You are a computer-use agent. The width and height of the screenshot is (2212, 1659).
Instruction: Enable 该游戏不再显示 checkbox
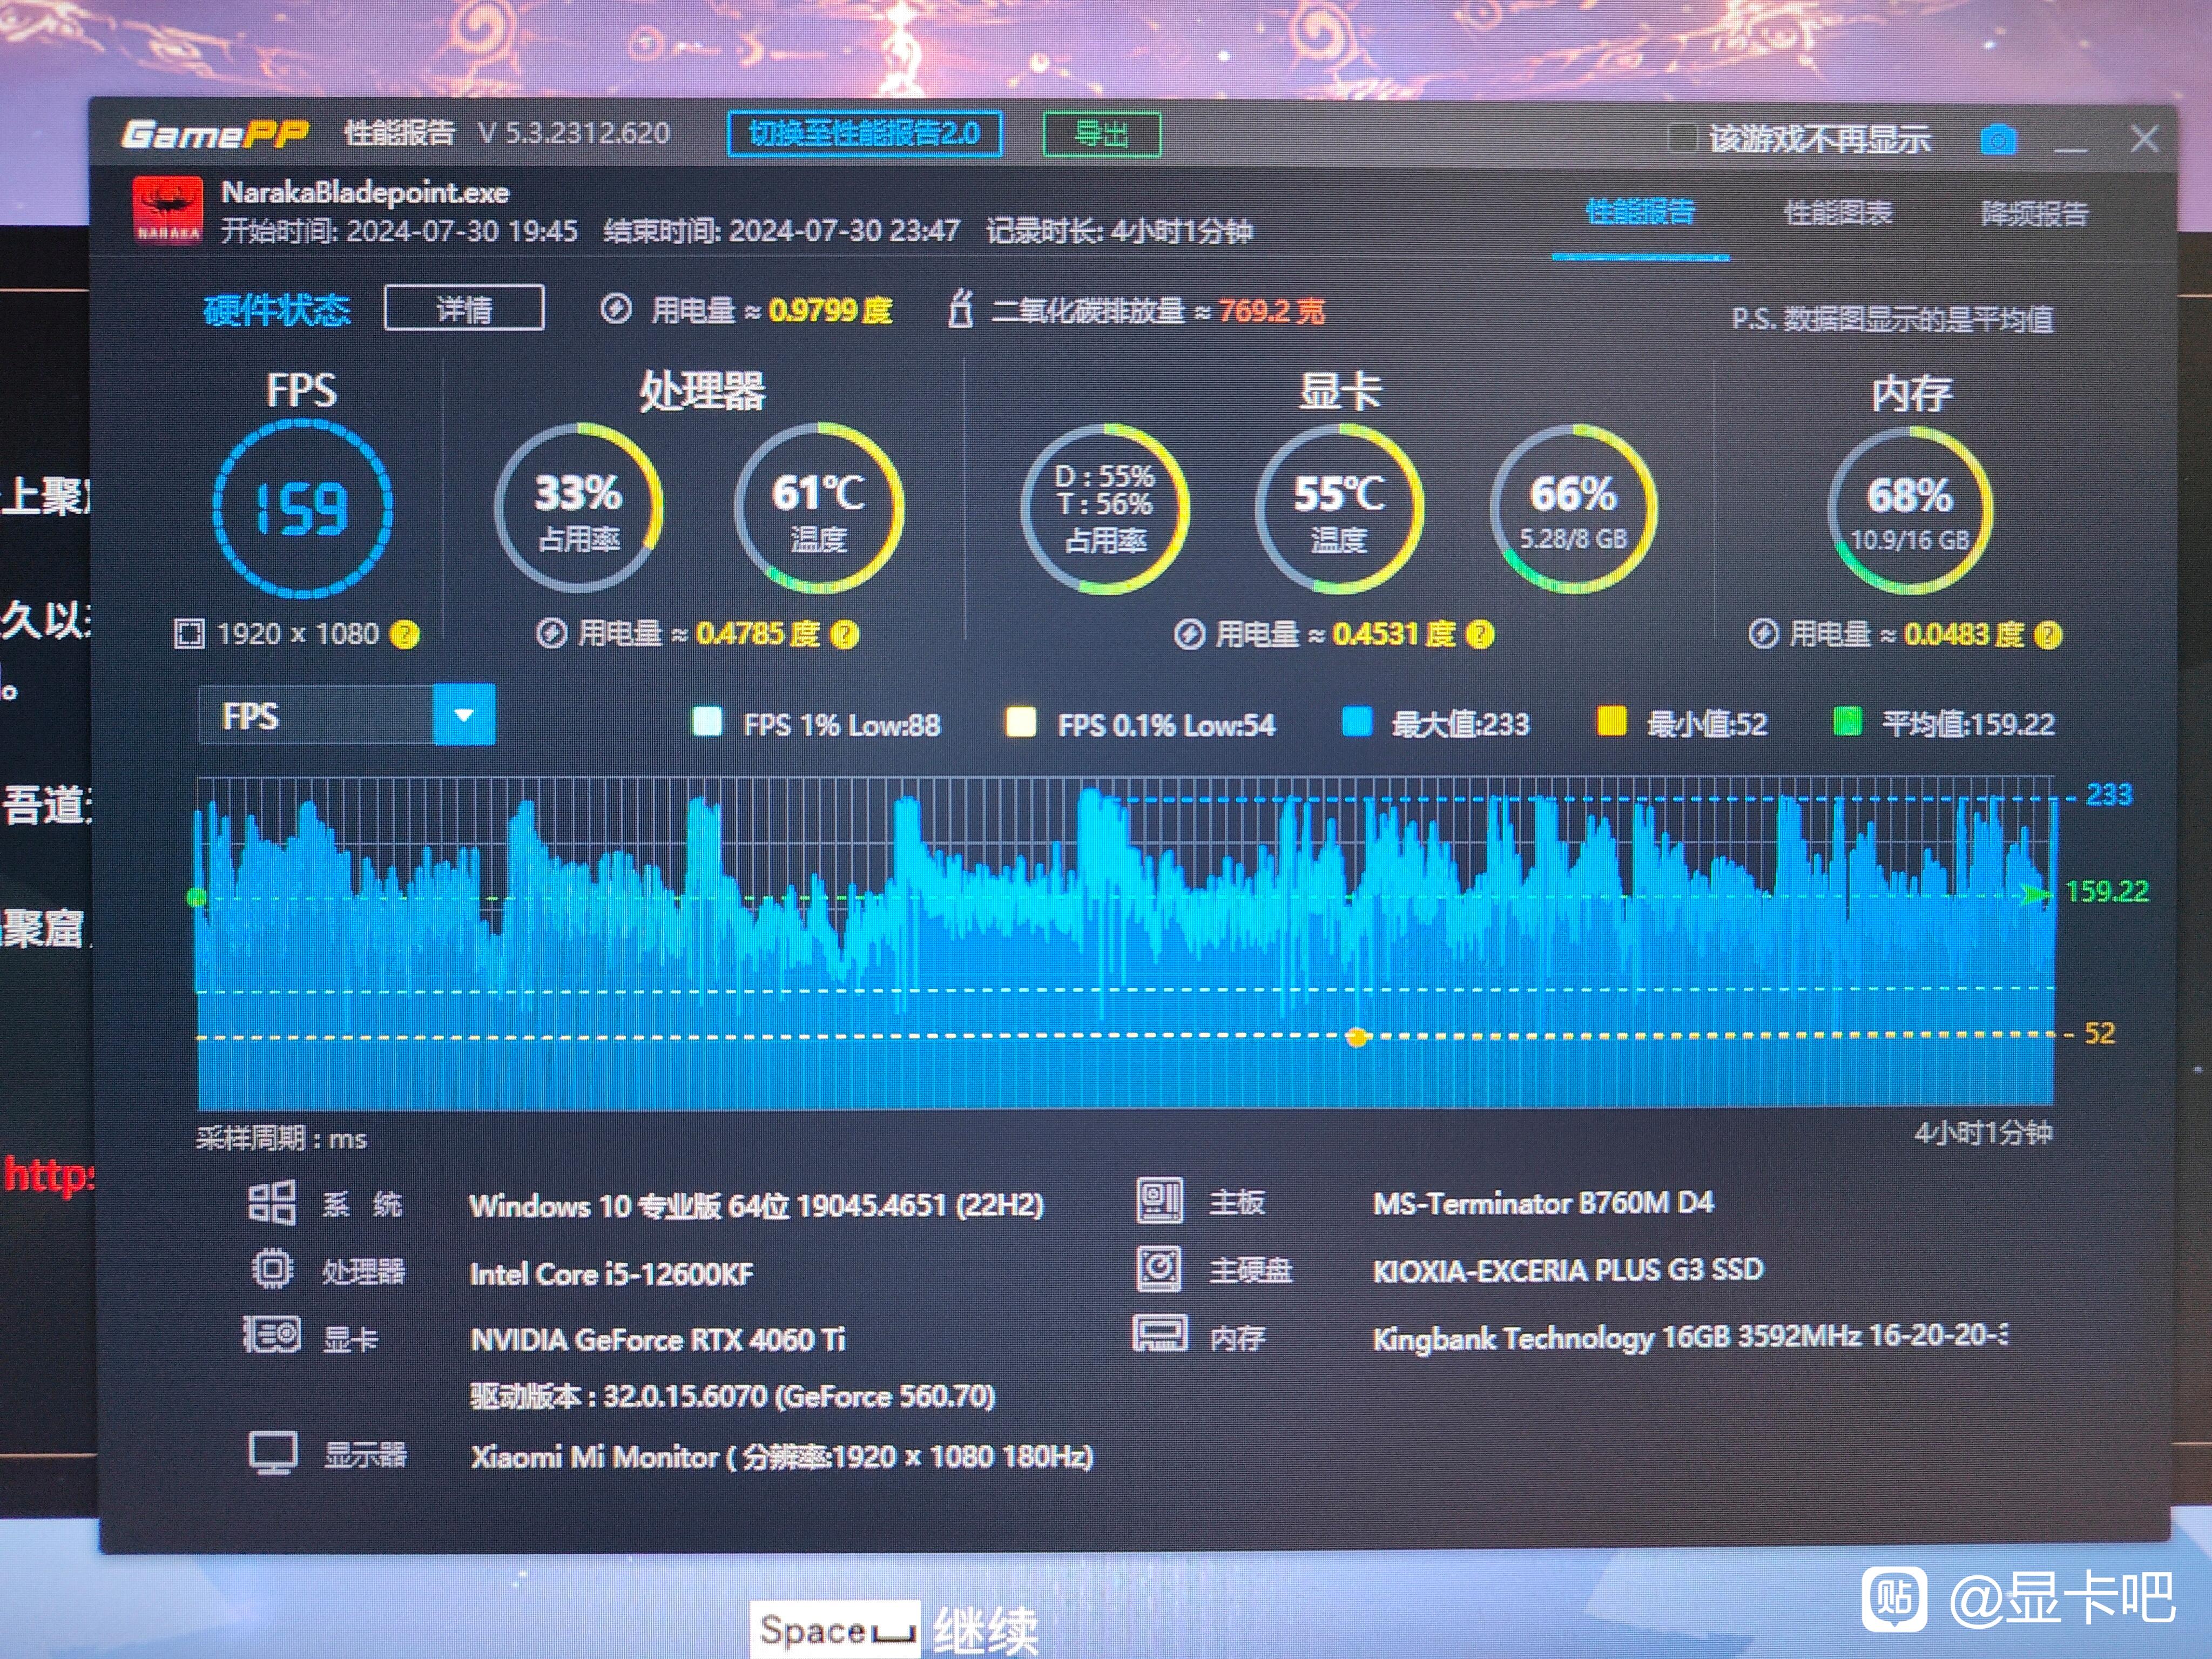[1682, 138]
